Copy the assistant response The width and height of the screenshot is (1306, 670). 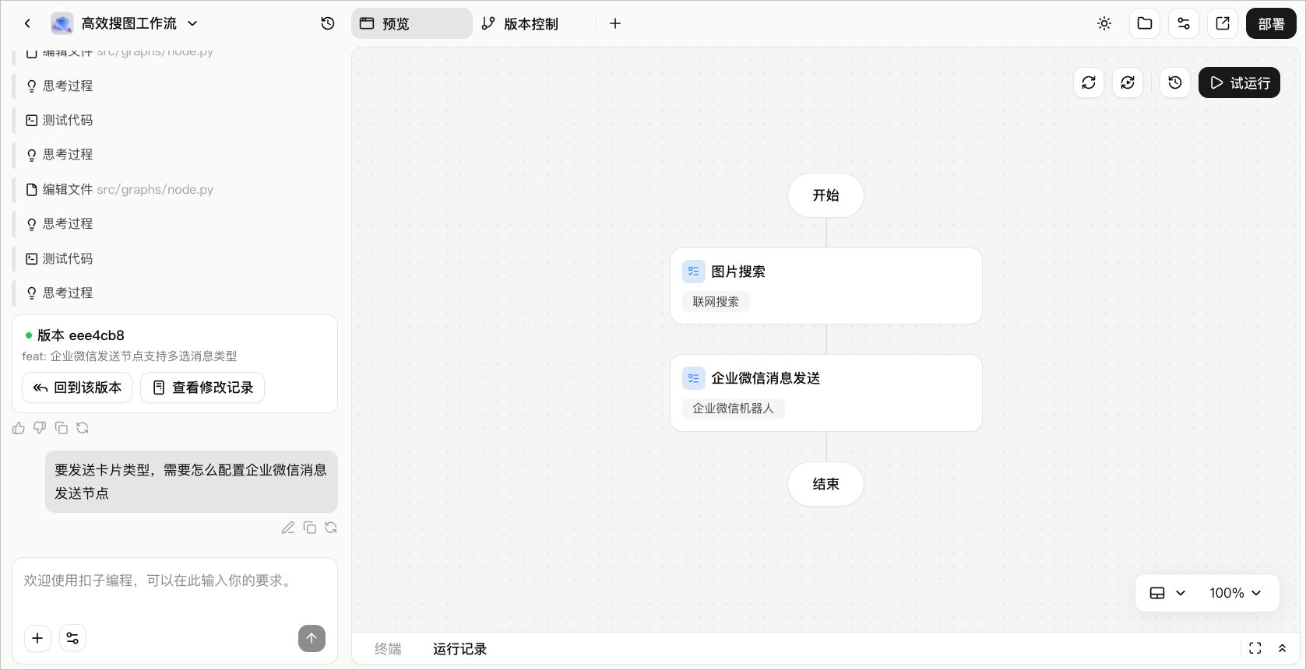62,428
